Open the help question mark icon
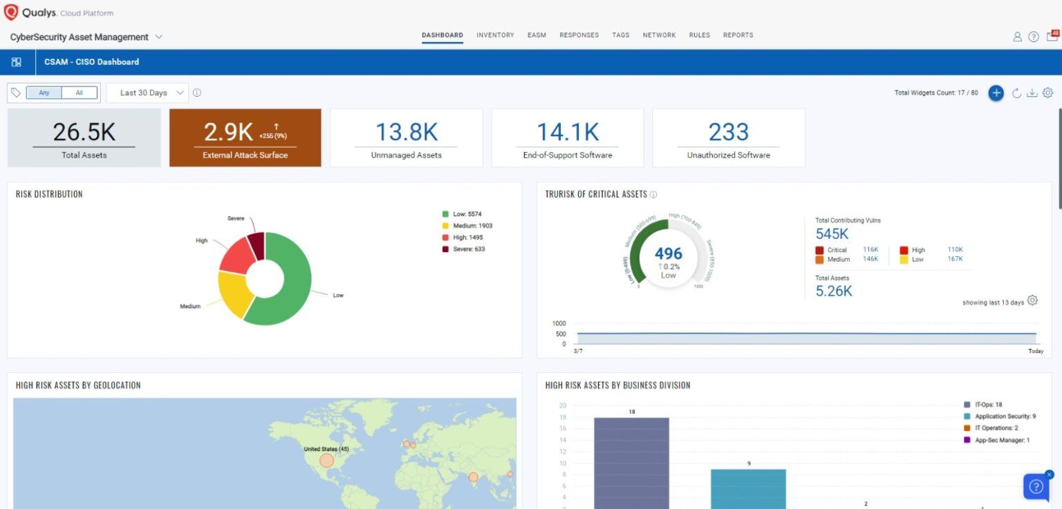 [x=1033, y=37]
